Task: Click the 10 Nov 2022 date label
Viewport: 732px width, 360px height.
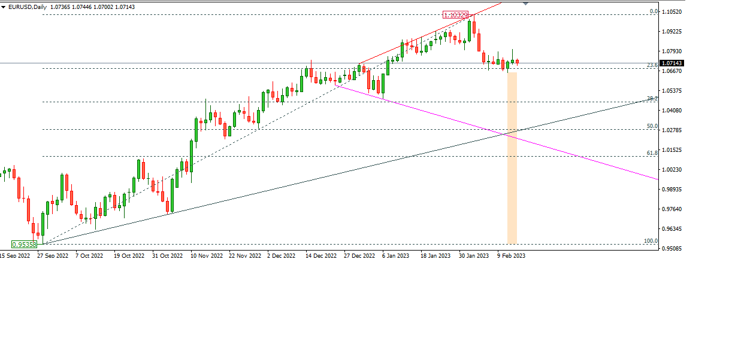Action: click(x=207, y=255)
